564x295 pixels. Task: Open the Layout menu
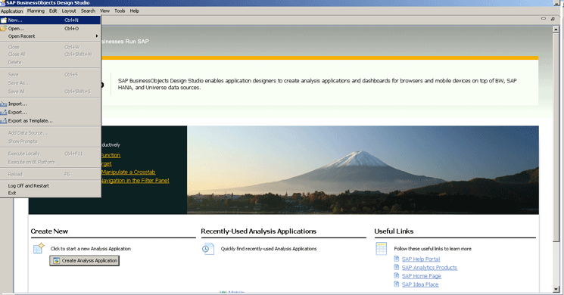(x=69, y=11)
